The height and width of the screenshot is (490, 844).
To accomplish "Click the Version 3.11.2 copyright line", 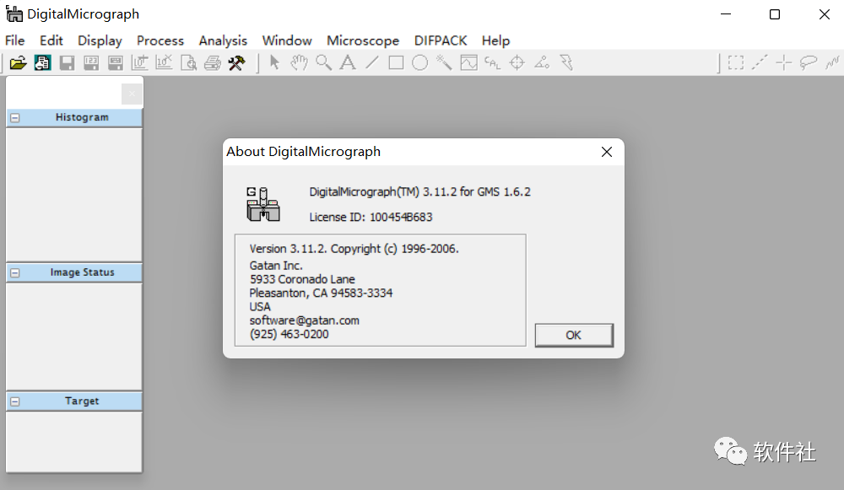I will click(354, 249).
